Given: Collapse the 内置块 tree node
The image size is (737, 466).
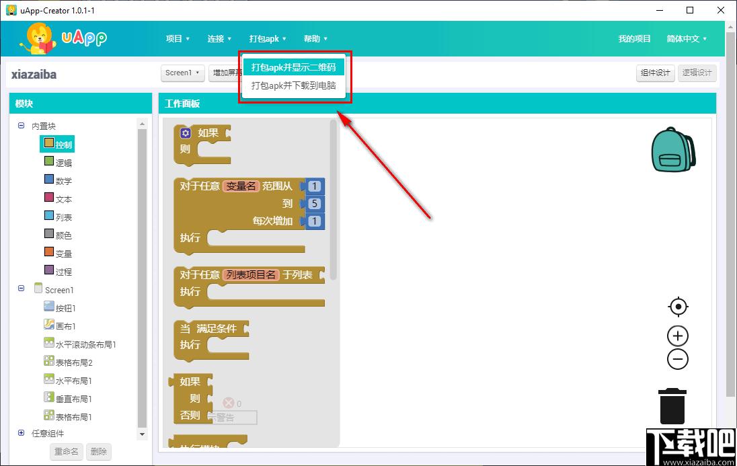Looking at the screenshot, I should coord(21,126).
